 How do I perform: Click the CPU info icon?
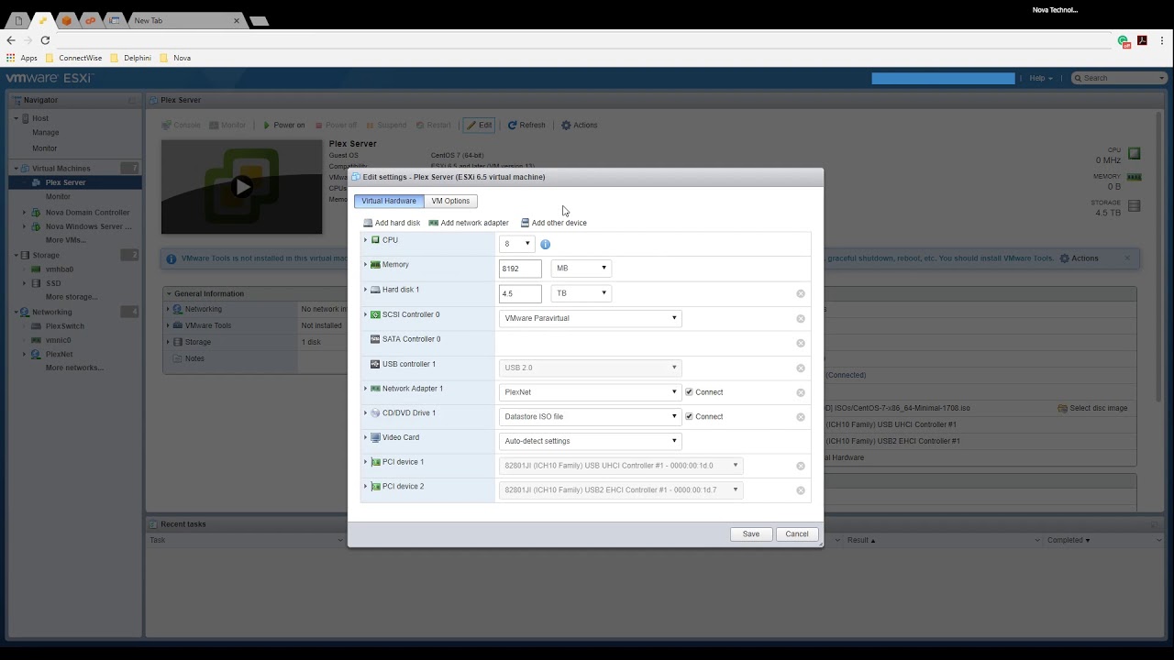point(545,244)
